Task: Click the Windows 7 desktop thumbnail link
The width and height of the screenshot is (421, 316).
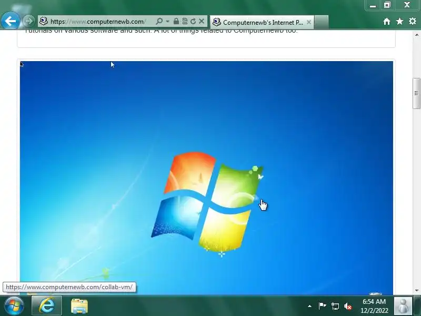Action: [x=206, y=178]
